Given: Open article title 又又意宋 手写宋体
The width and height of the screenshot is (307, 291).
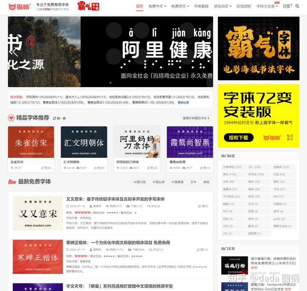Looking at the screenshot, I should [115, 199].
